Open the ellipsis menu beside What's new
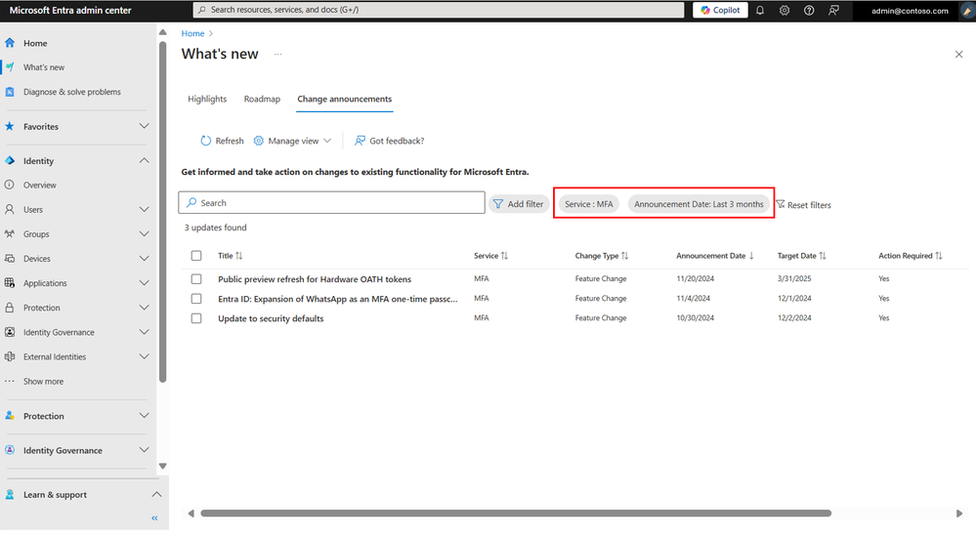The height and width of the screenshot is (540, 976). [x=277, y=54]
